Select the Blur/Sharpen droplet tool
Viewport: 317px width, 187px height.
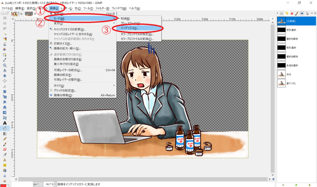point(5,176)
